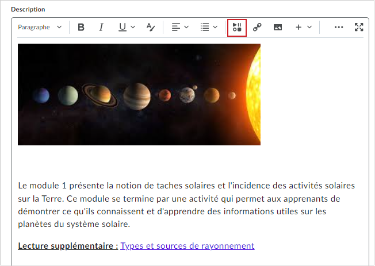Click the text alignment icon
Screen dimensions: 375x266
(x=176, y=27)
